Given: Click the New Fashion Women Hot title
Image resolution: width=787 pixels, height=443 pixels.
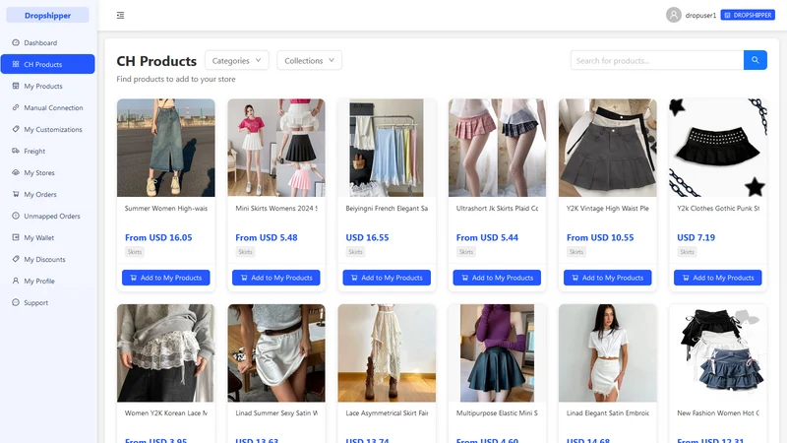Looking at the screenshot, I should (x=718, y=412).
